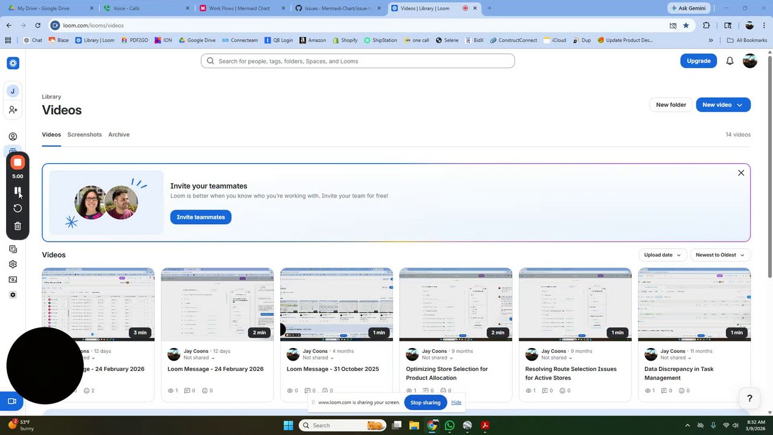Switch to the My Drive - Google Drive browser tab

click(x=51, y=8)
